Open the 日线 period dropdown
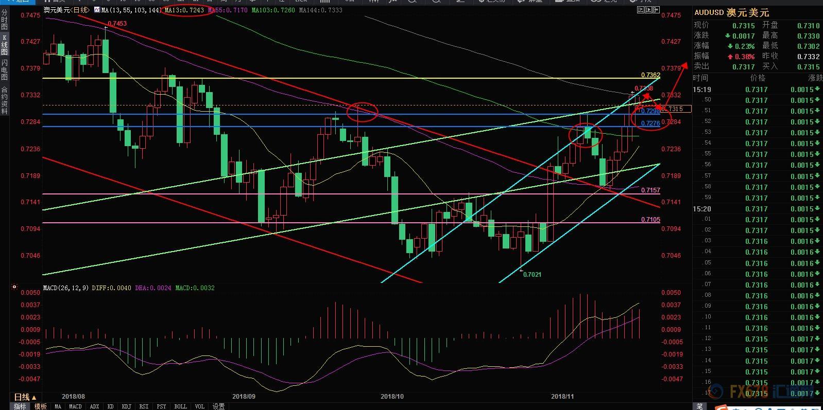 (25, 397)
